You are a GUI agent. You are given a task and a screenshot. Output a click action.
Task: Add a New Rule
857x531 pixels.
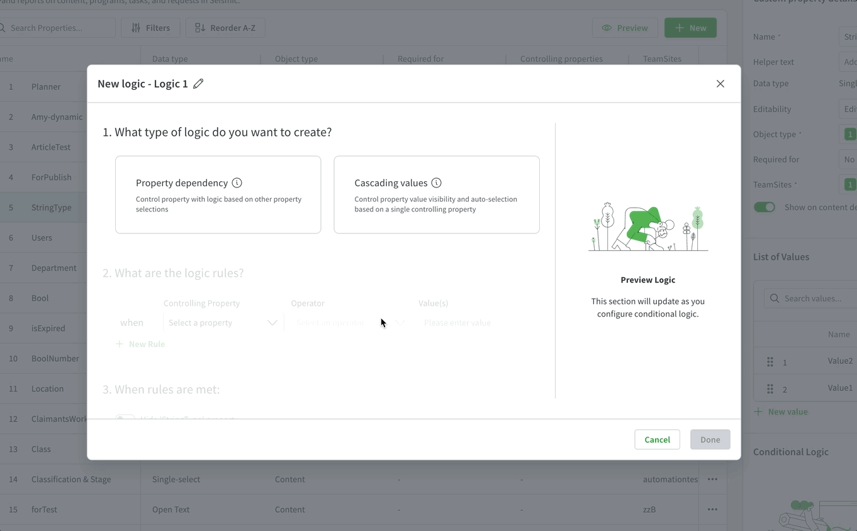pyautogui.click(x=140, y=344)
